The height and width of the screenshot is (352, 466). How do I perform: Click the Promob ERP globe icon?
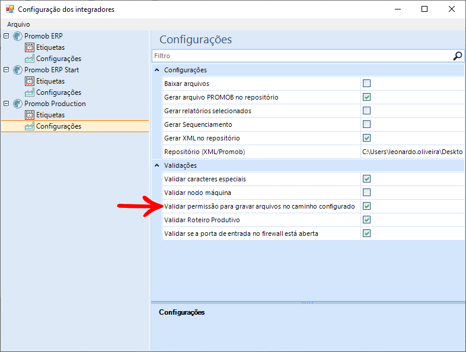point(17,36)
